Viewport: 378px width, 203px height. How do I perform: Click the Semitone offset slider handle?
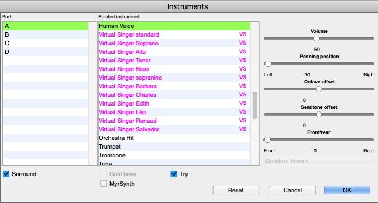point(319,115)
